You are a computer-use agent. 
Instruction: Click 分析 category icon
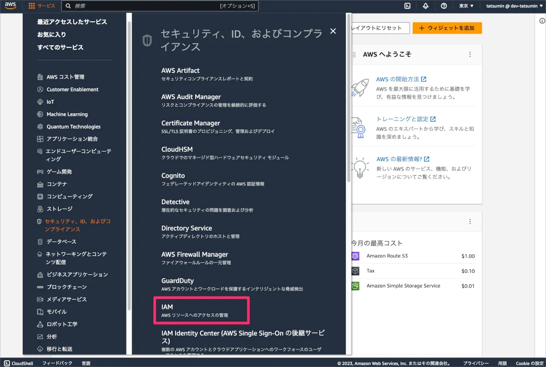(x=40, y=337)
